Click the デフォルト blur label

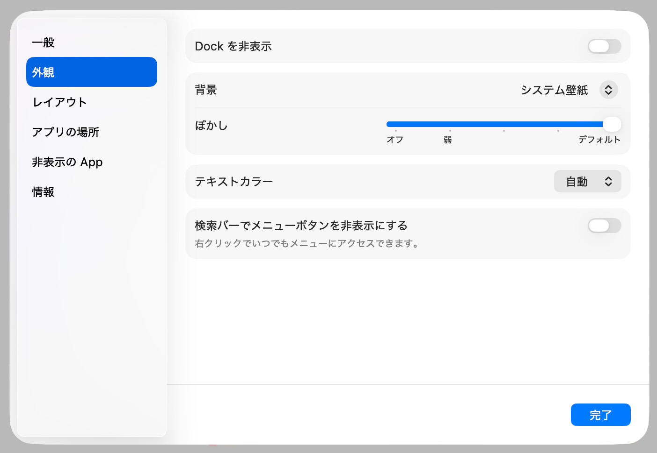click(599, 140)
